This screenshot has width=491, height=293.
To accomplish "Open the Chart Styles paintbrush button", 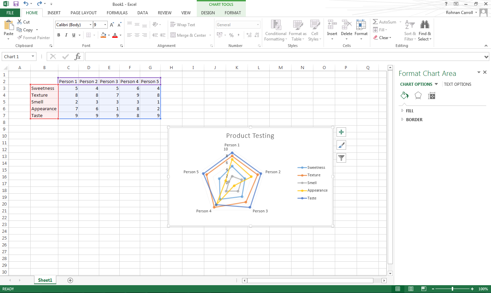I will pos(341,145).
